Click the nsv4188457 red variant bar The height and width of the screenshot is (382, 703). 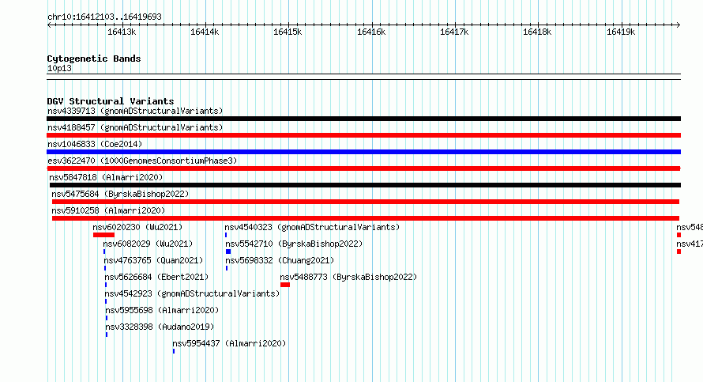click(x=363, y=135)
